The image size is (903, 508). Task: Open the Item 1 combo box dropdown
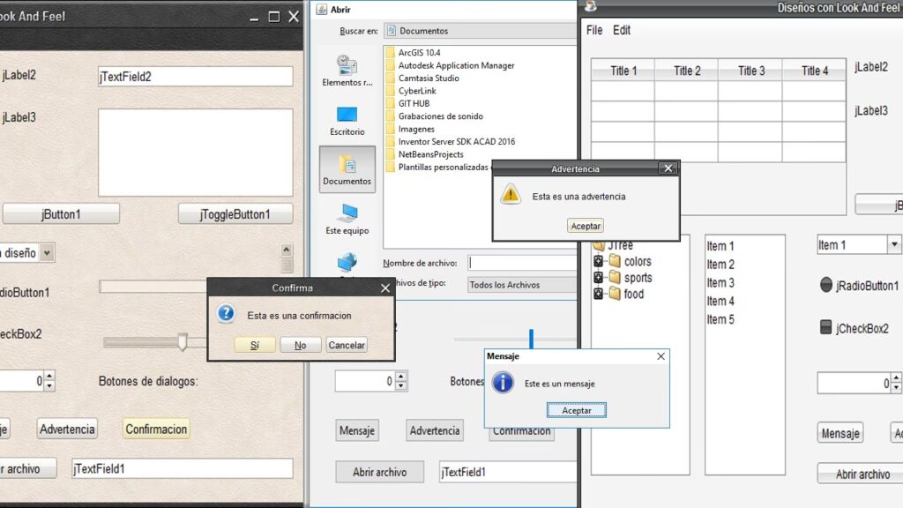(x=893, y=244)
